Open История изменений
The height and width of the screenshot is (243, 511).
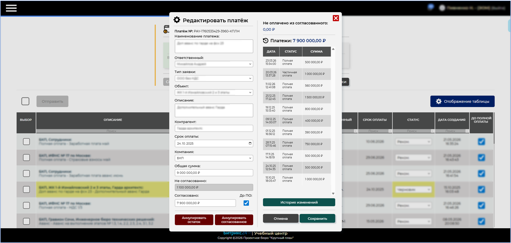[x=299, y=202]
